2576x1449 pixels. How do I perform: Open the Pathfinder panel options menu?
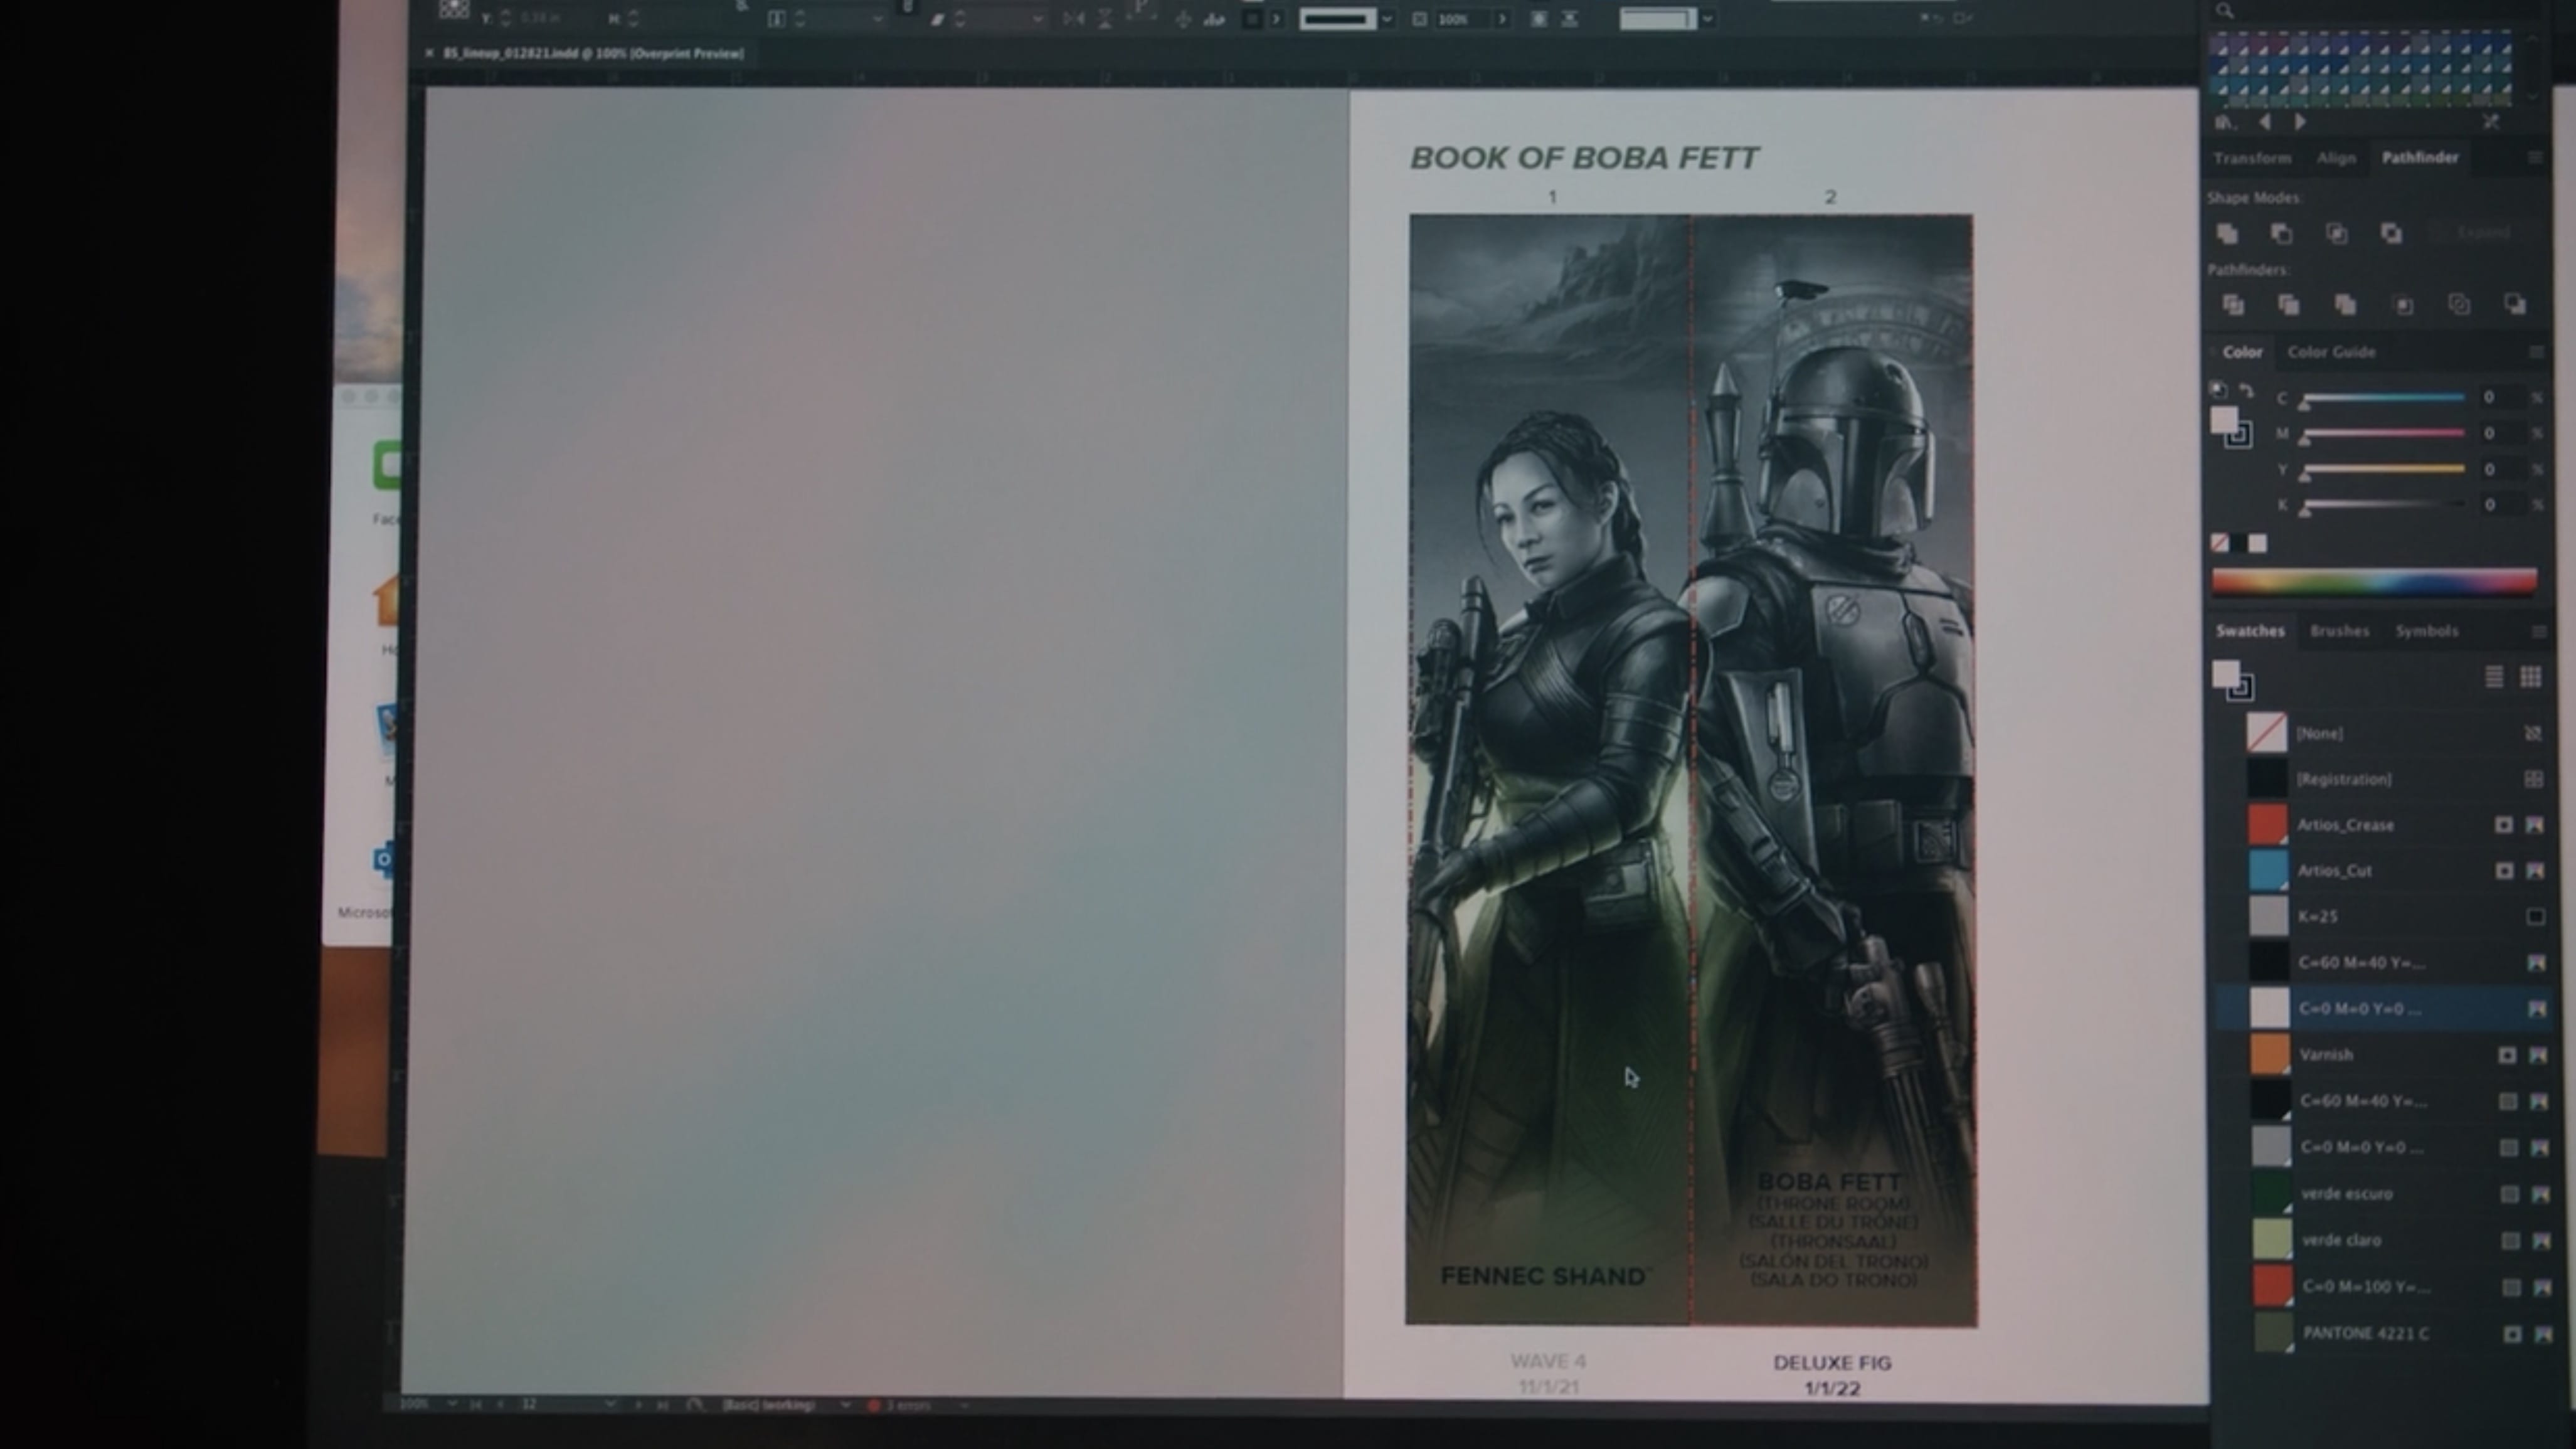coord(2535,157)
